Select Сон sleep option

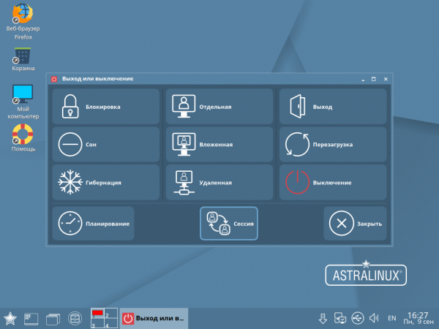coord(105,145)
